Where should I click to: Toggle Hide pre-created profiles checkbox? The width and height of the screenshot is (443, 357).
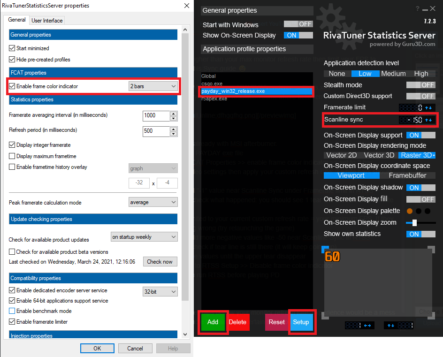coord(12,60)
